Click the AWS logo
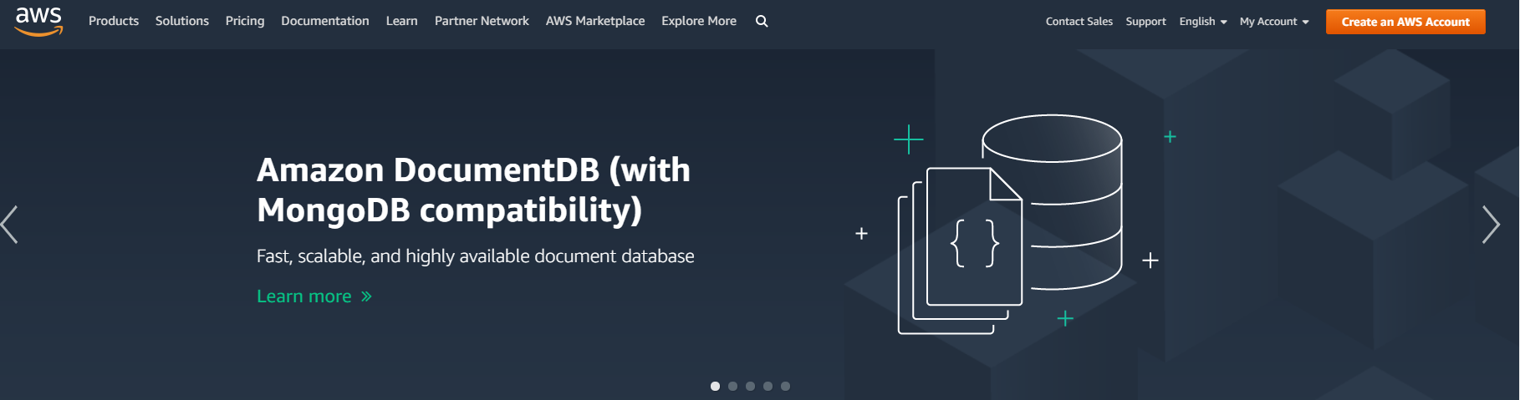 (x=38, y=21)
